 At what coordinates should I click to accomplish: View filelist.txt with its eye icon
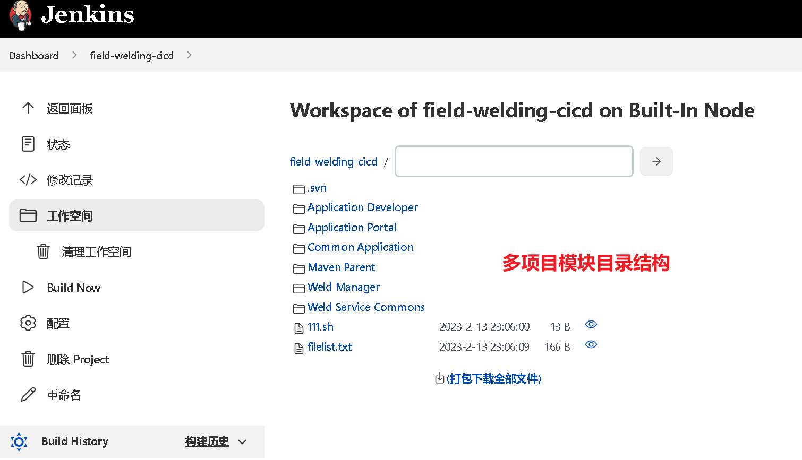click(x=591, y=344)
